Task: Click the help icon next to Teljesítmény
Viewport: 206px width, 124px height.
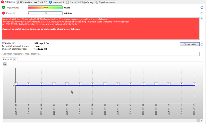Action: [x=202, y=7]
